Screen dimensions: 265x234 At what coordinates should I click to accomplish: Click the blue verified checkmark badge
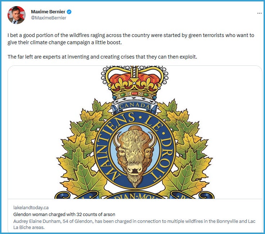tap(69, 12)
